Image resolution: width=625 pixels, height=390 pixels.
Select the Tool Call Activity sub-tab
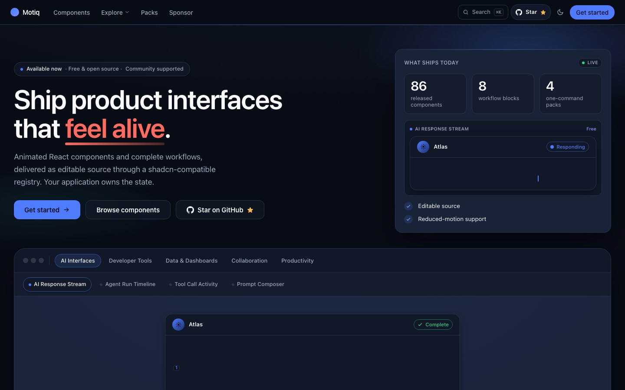[x=194, y=284]
